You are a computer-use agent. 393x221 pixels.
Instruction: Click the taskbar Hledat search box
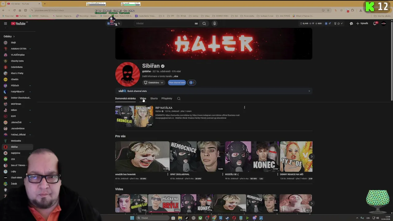tap(153, 218)
